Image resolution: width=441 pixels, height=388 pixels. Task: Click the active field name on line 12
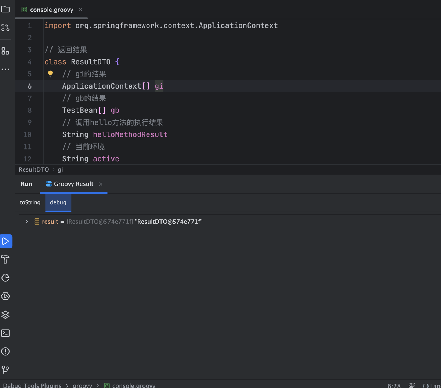tap(106, 159)
